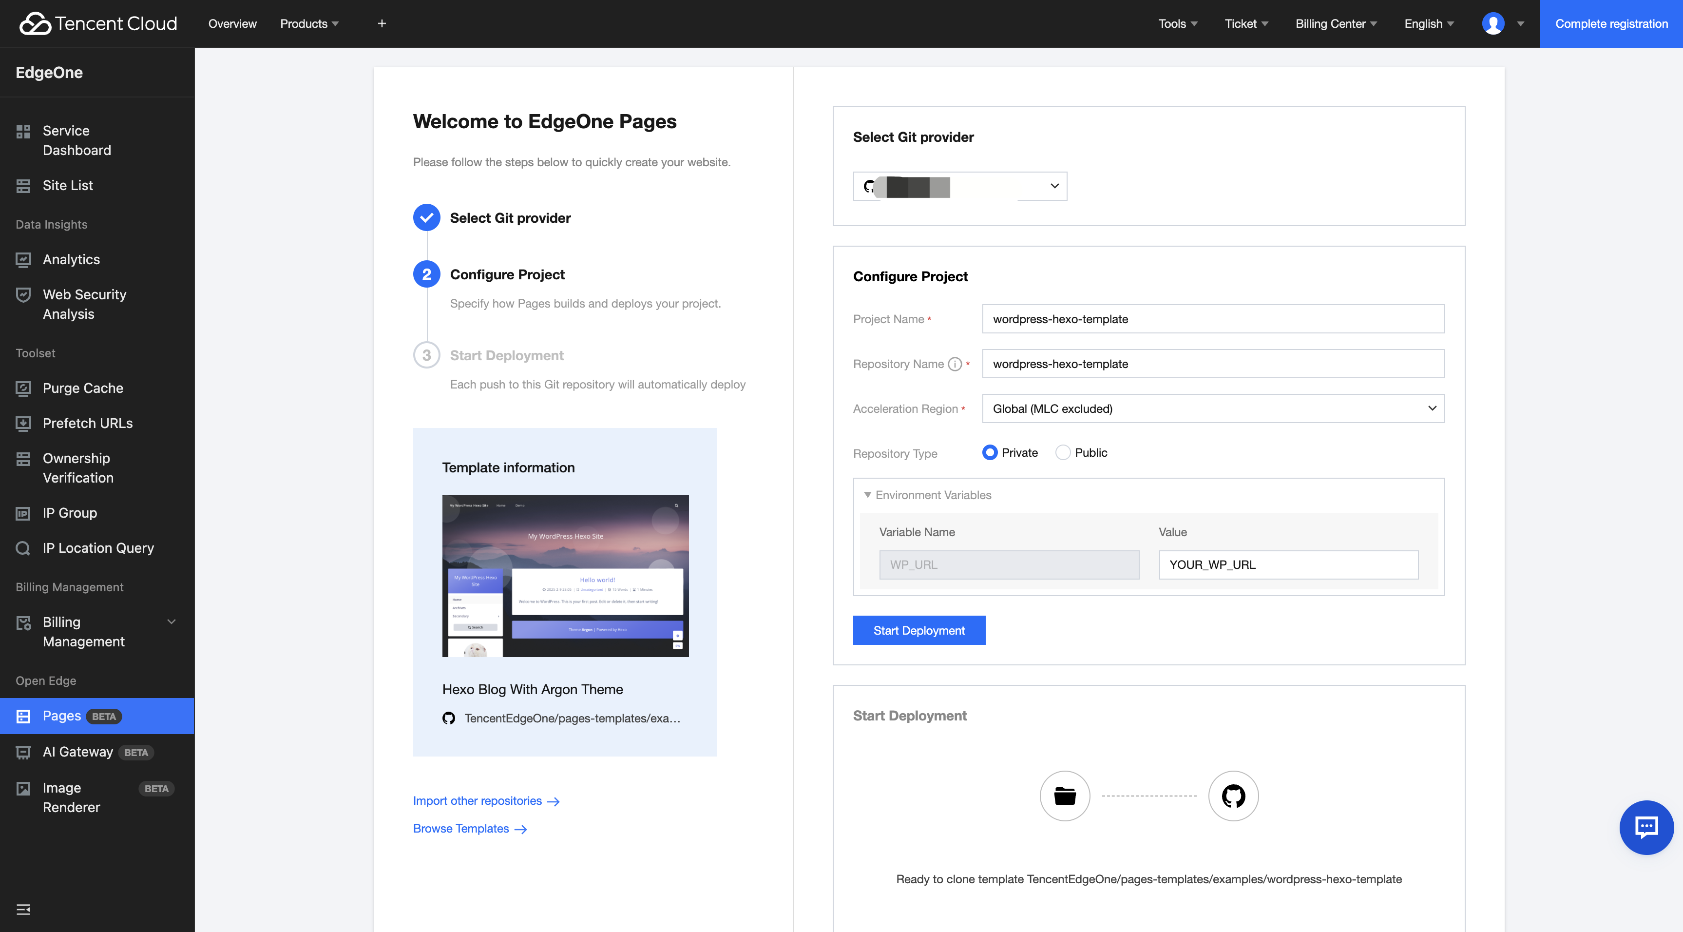
Task: Open the Products dropdown menu
Action: (x=310, y=23)
